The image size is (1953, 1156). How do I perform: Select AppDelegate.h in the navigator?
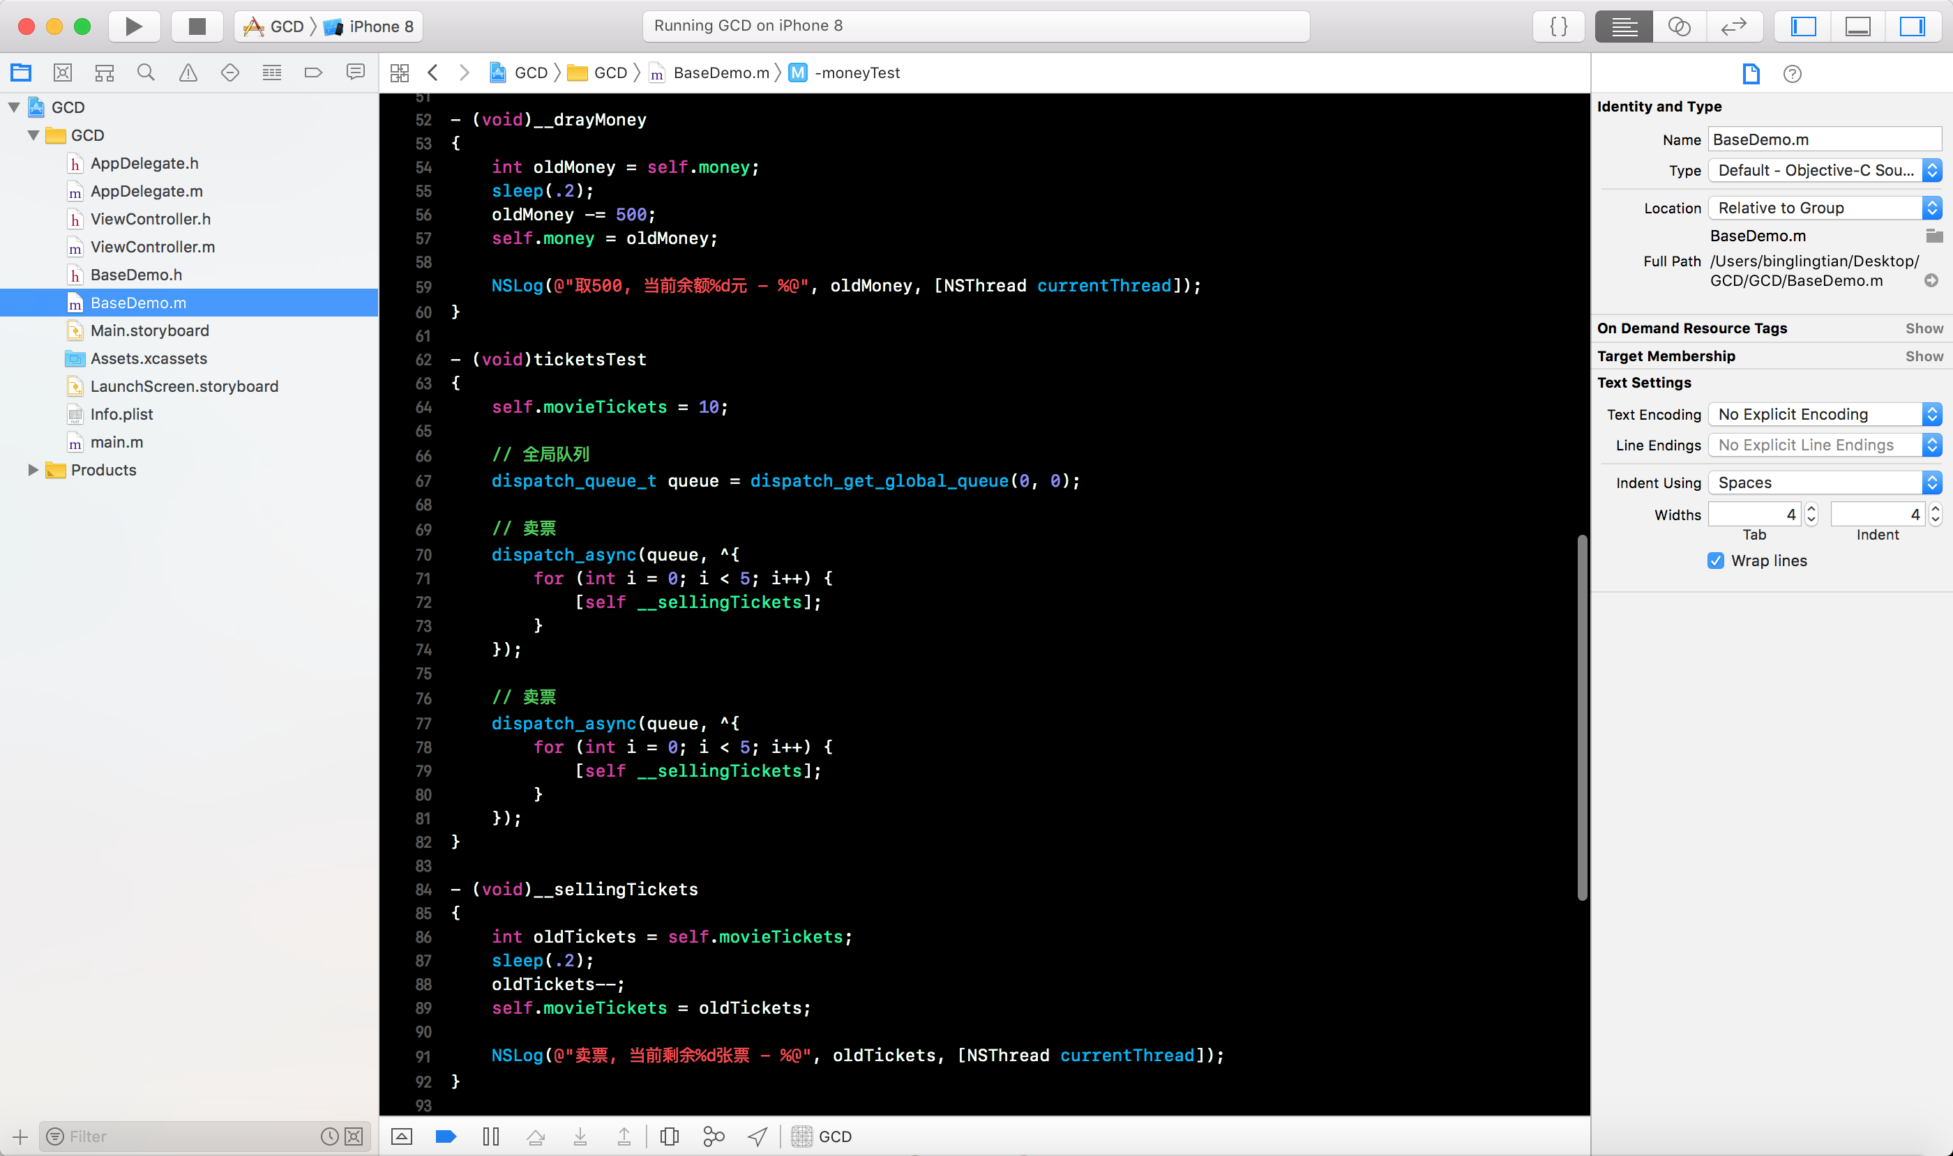[x=144, y=164]
